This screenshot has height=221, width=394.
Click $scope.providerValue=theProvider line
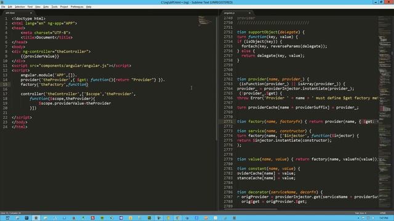74,103
